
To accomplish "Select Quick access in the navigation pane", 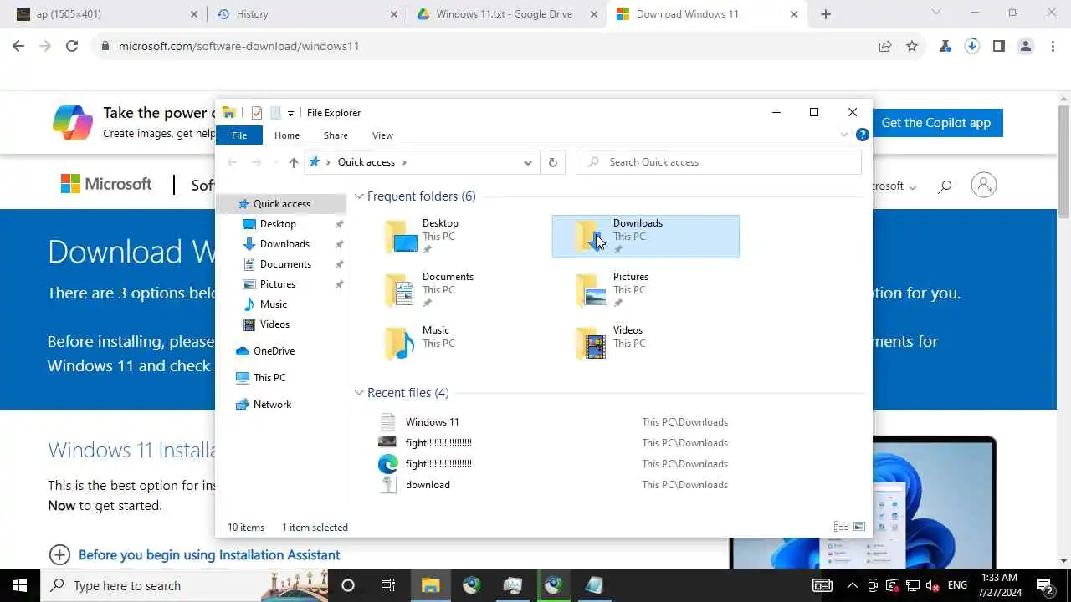I will (x=281, y=204).
